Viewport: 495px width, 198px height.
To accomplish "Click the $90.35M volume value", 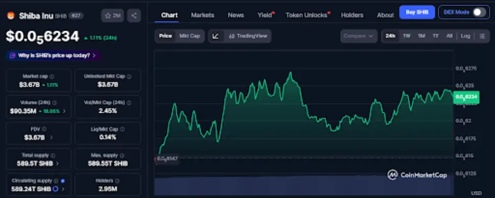I will pyautogui.click(x=23, y=111).
